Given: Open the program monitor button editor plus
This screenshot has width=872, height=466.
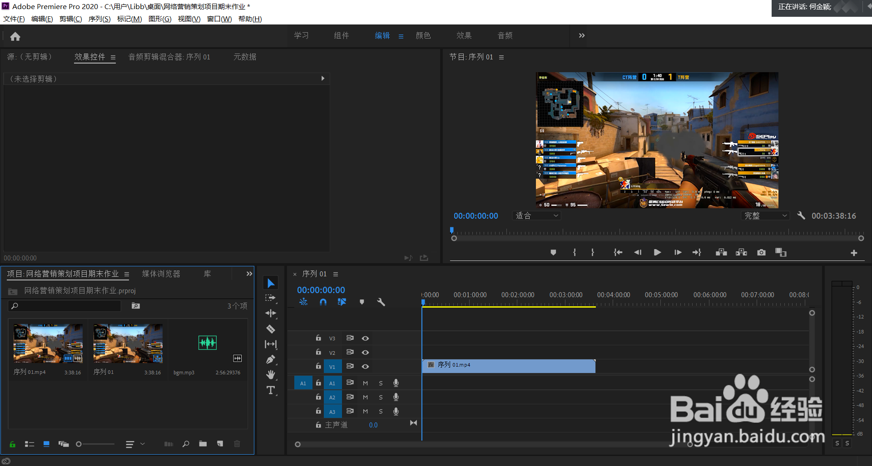Looking at the screenshot, I should tap(854, 253).
